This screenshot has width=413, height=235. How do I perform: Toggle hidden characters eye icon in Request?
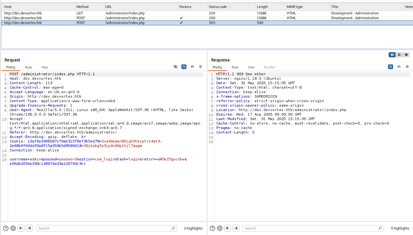[175, 67]
